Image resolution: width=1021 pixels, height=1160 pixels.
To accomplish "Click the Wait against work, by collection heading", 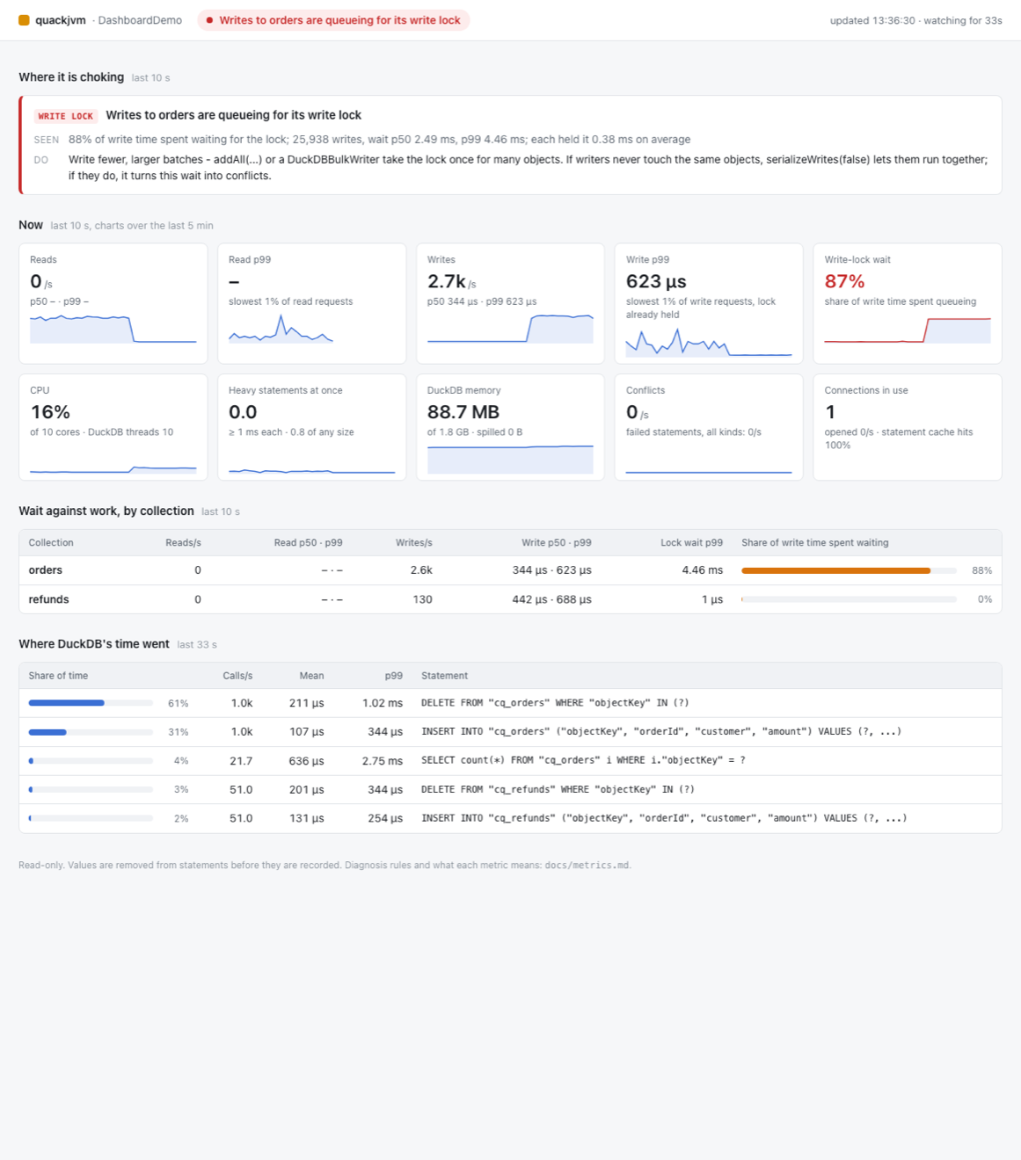I will tap(106, 511).
